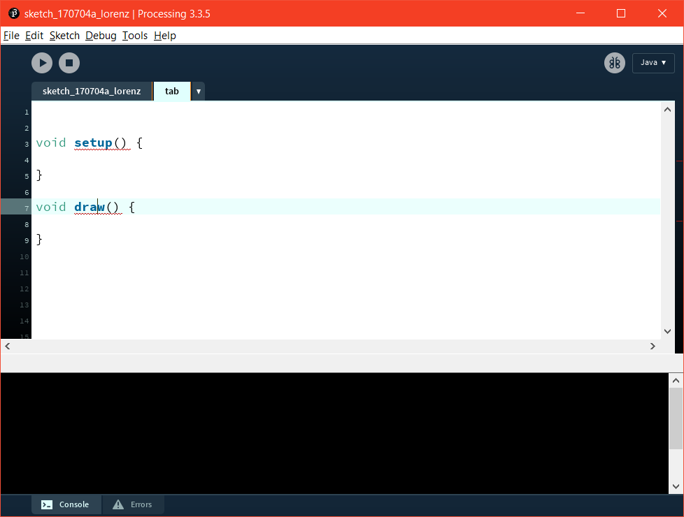Click the closing brace on line 5

tap(39, 175)
